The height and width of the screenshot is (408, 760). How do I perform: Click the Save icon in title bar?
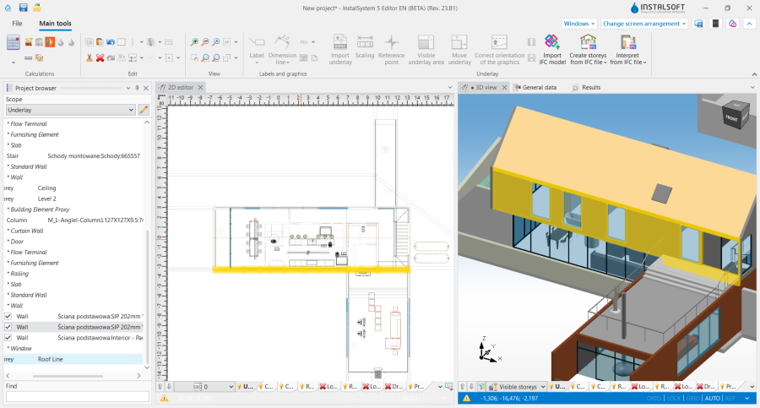click(x=23, y=8)
